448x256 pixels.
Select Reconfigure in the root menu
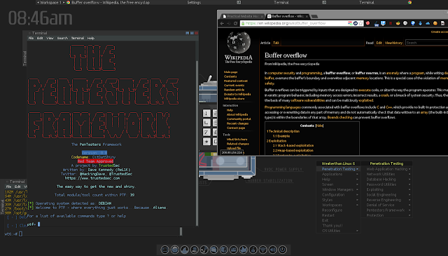(x=338, y=210)
